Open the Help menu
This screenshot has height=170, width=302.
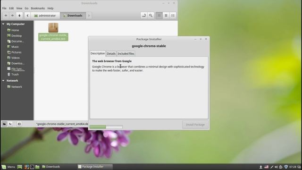coord(50,8)
